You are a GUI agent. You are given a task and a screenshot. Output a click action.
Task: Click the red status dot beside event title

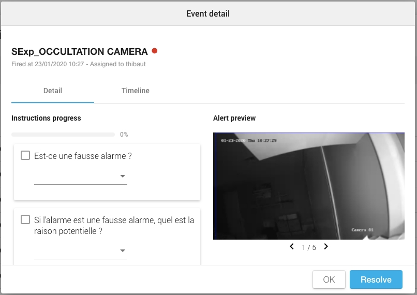coord(154,51)
